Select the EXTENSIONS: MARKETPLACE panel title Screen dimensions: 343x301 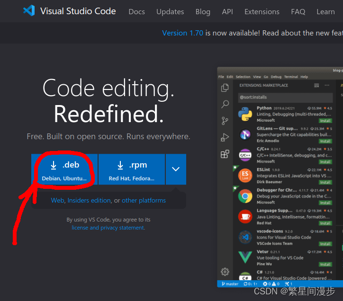pos(263,85)
